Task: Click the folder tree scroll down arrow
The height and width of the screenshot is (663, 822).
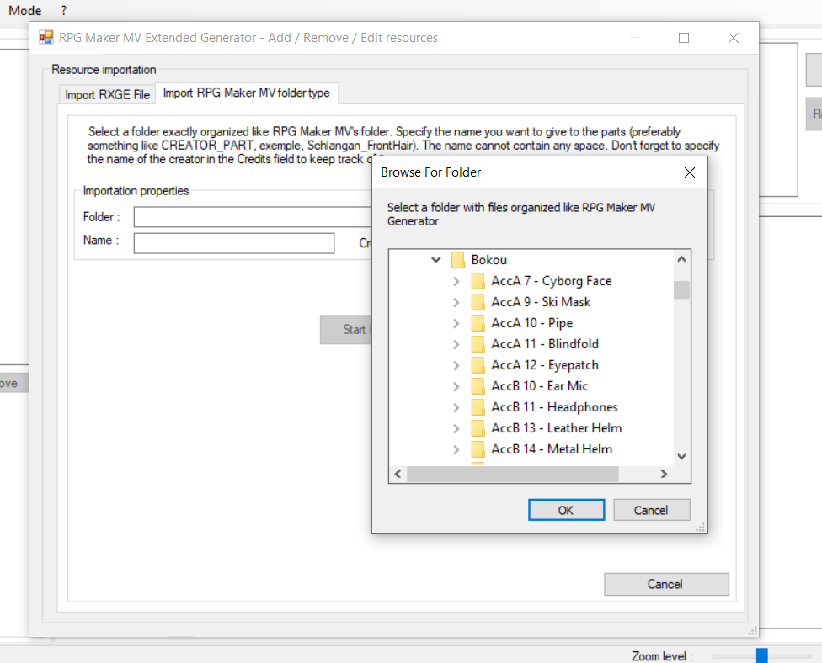Action: (681, 456)
